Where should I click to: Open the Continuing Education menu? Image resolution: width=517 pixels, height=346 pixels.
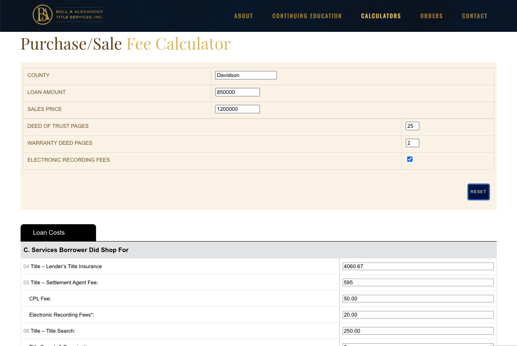coord(307,16)
